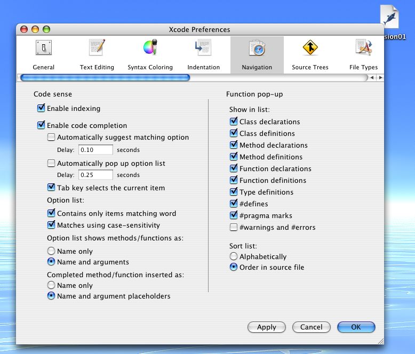The image size is (415, 354).
Task: Close the Xcode Preferences window
Action: tap(24, 29)
